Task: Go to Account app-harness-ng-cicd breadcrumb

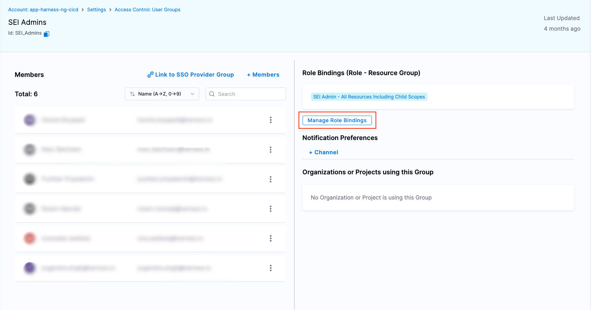Action: [x=43, y=9]
